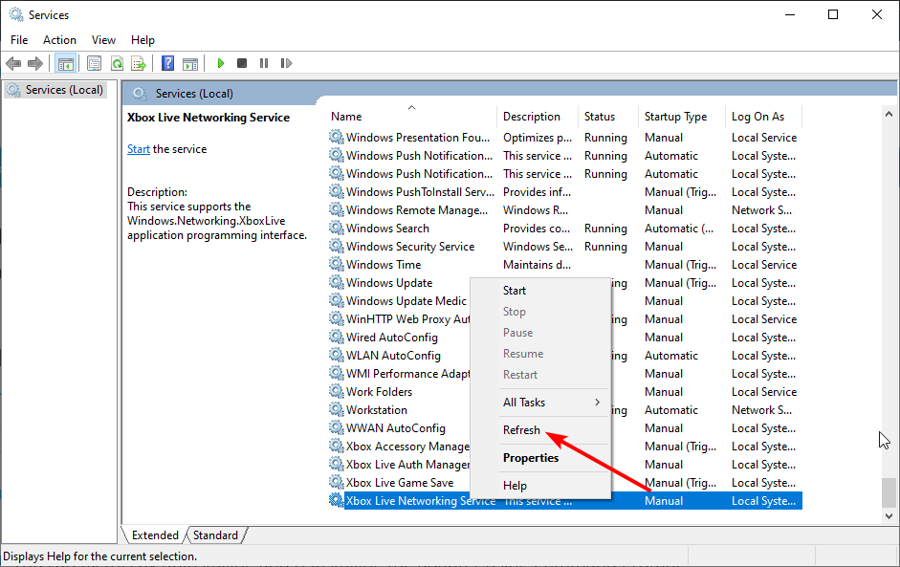This screenshot has height=567, width=900.
Task: Click gear icon beside Windows Search
Action: tap(337, 228)
